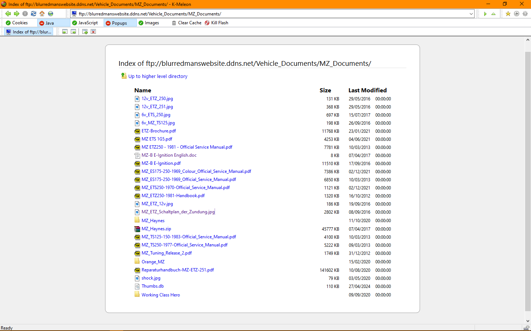The height and width of the screenshot is (331, 531).
Task: Open MZ ETS 1G5.pdf link
Action: [157, 139]
